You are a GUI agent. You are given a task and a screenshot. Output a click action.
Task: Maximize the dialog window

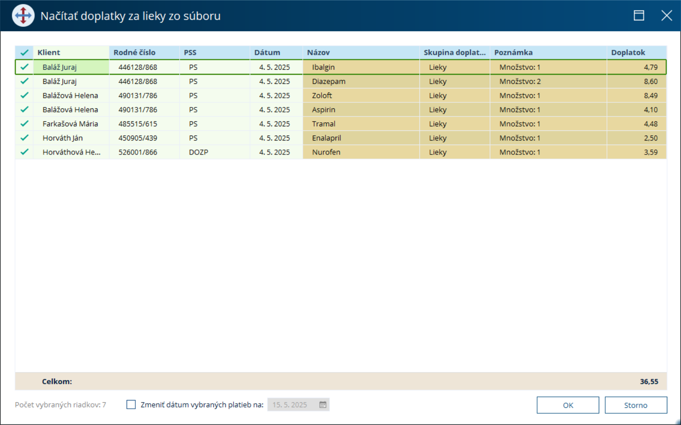click(x=639, y=16)
